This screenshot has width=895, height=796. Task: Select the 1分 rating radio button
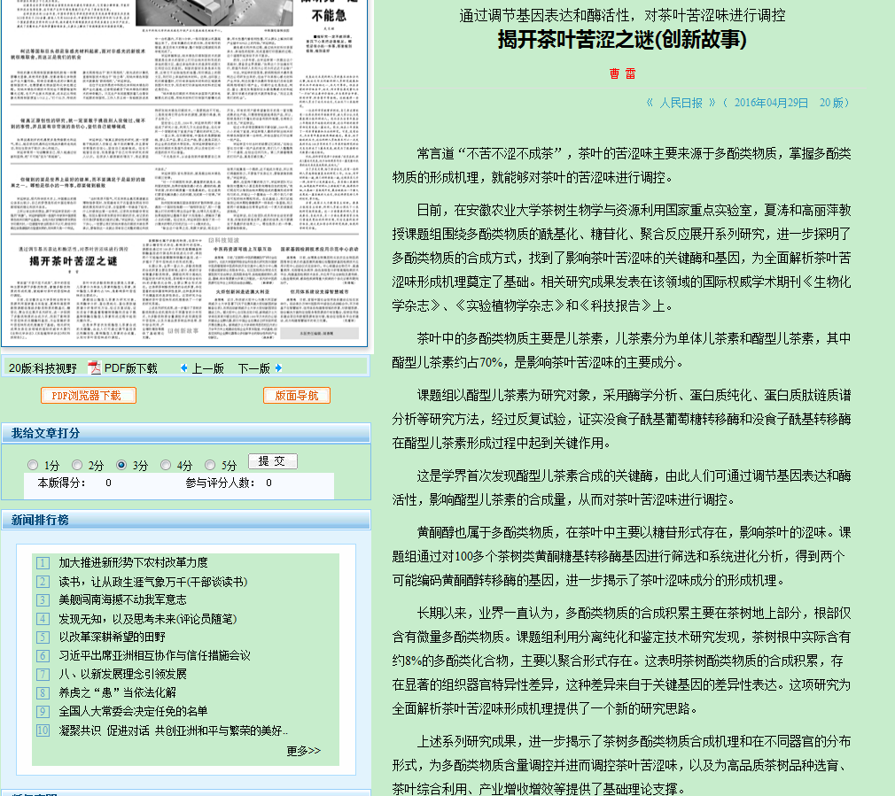click(33, 465)
